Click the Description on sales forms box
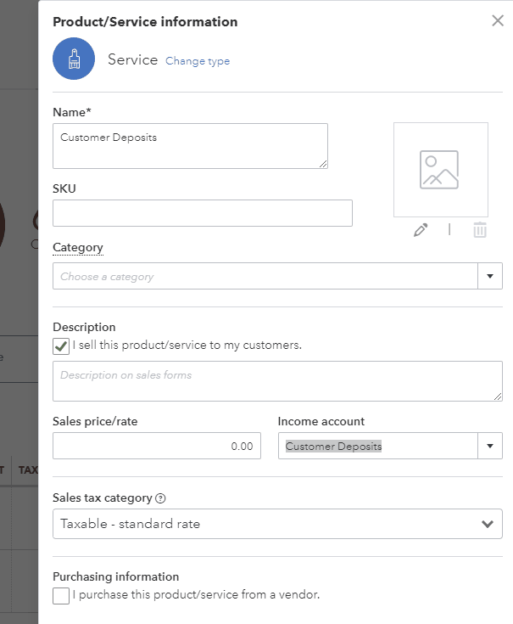 coord(278,381)
